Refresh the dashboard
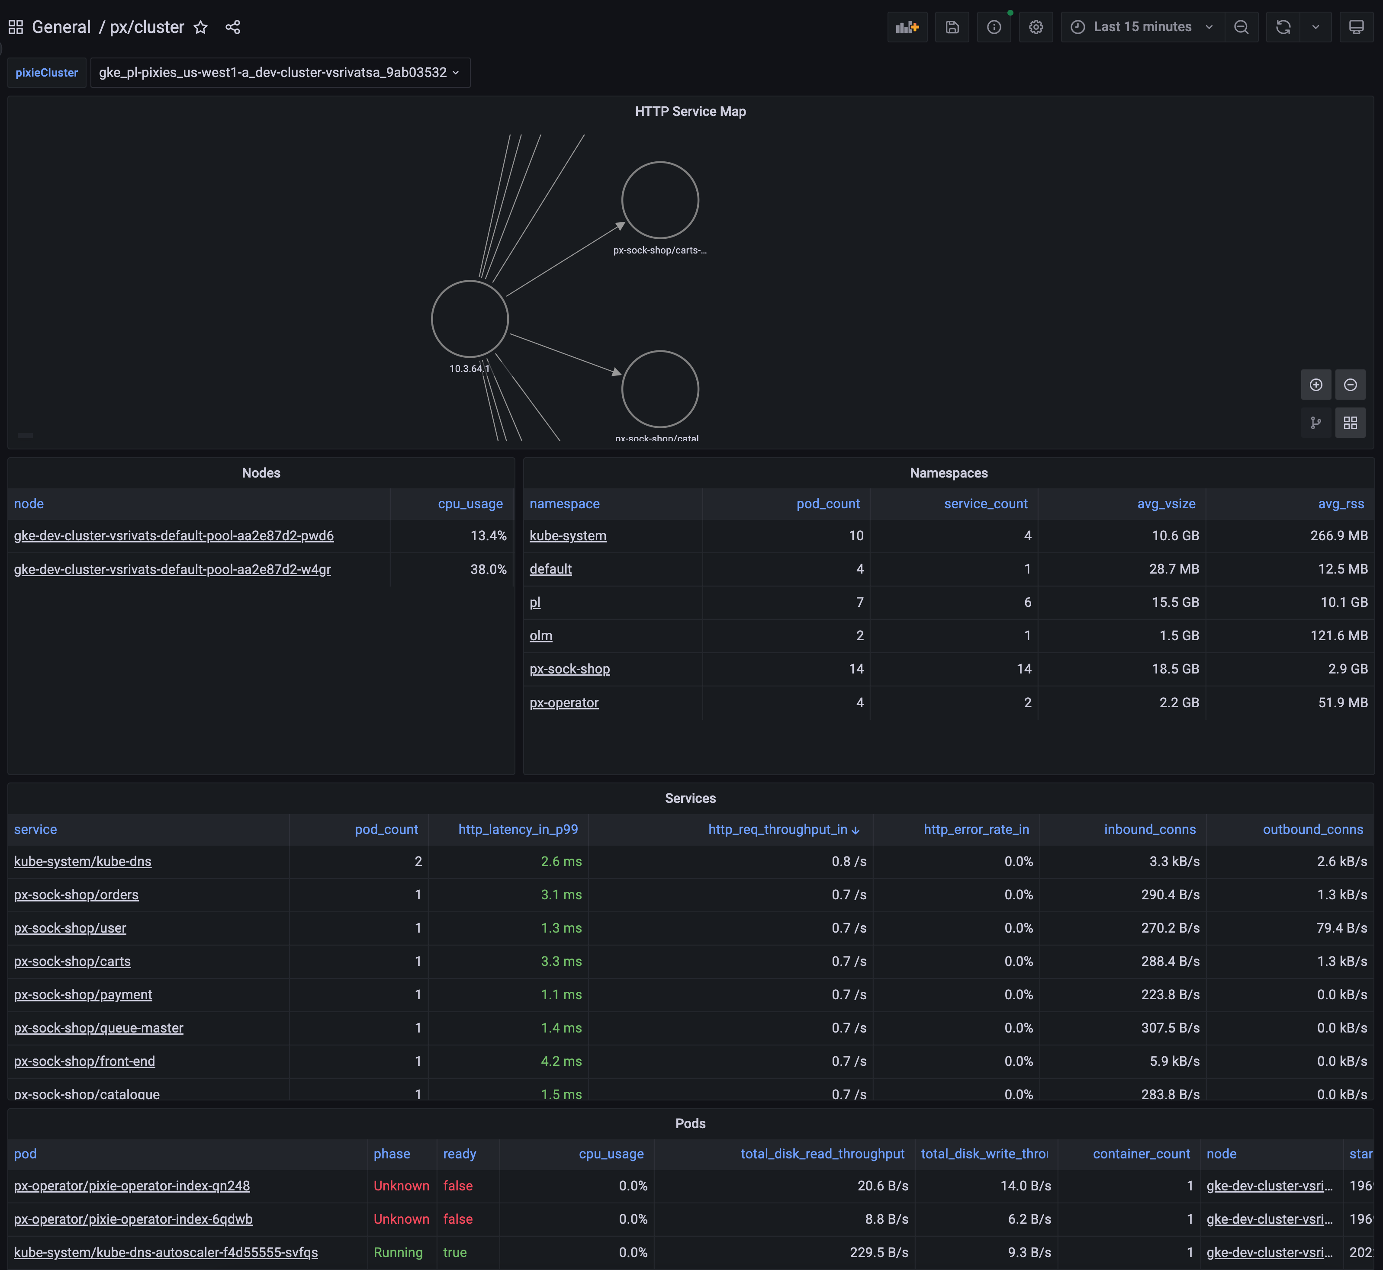Viewport: 1383px width, 1270px height. (1283, 27)
